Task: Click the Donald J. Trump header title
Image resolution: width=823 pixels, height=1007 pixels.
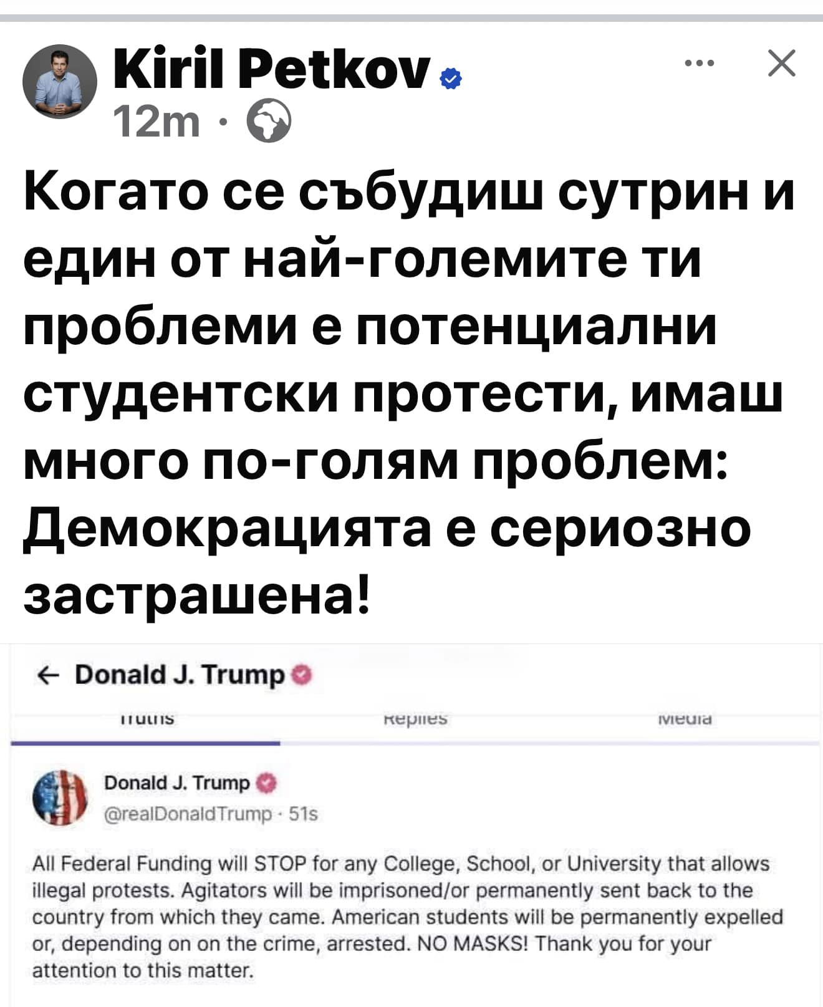Action: (x=179, y=674)
